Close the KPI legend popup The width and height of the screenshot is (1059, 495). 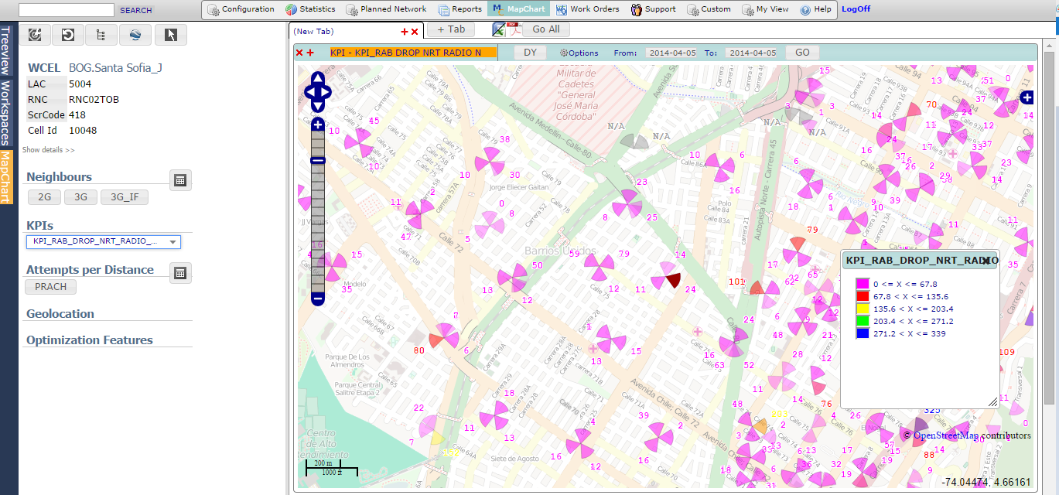coord(986,261)
